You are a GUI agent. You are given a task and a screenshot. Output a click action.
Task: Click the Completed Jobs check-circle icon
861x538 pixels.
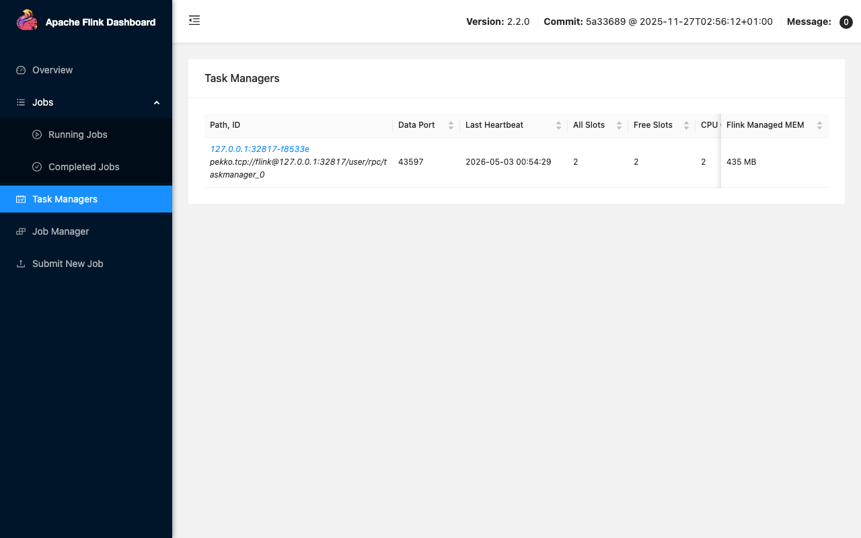[x=37, y=167]
